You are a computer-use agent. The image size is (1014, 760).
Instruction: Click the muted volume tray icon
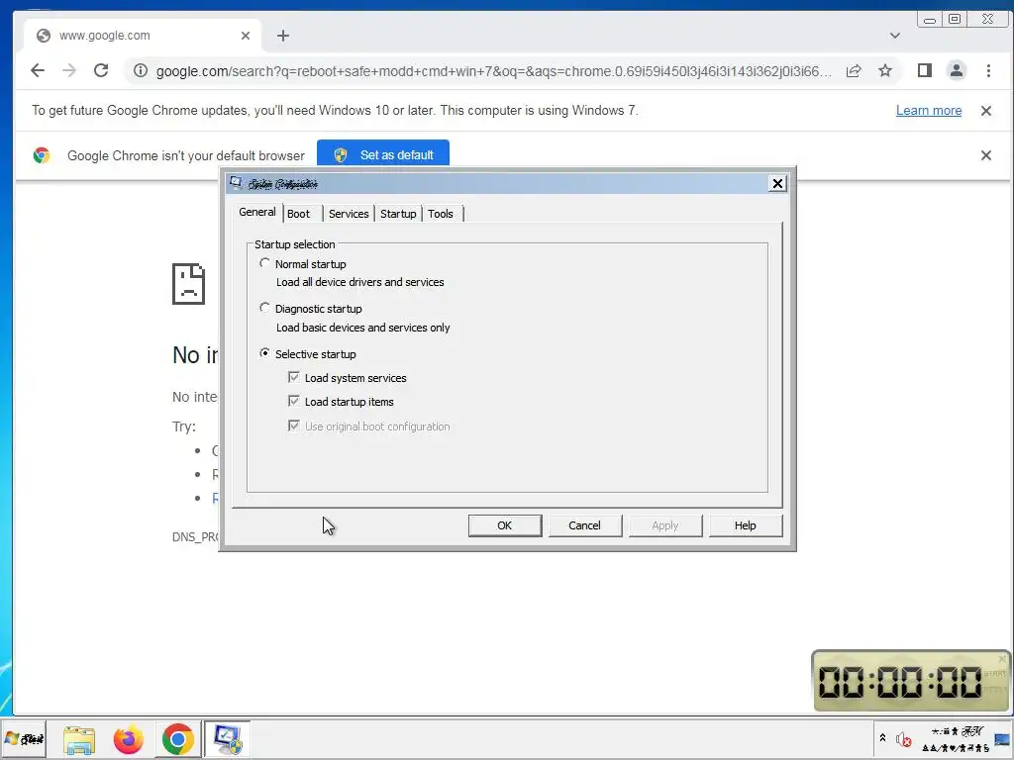coord(903,738)
